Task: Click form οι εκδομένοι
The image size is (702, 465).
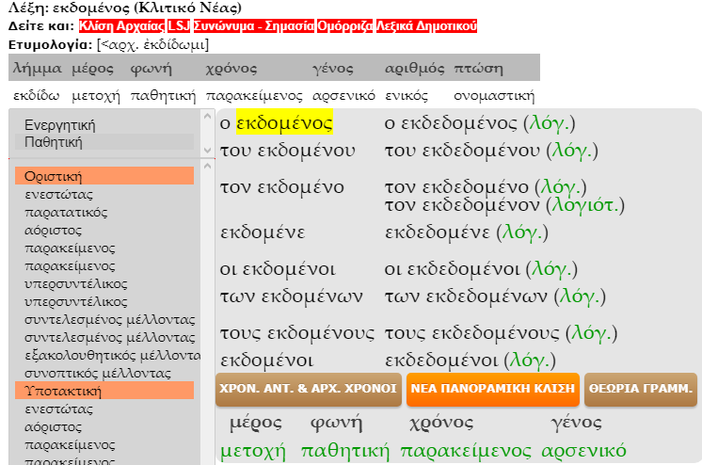Action: tap(278, 269)
